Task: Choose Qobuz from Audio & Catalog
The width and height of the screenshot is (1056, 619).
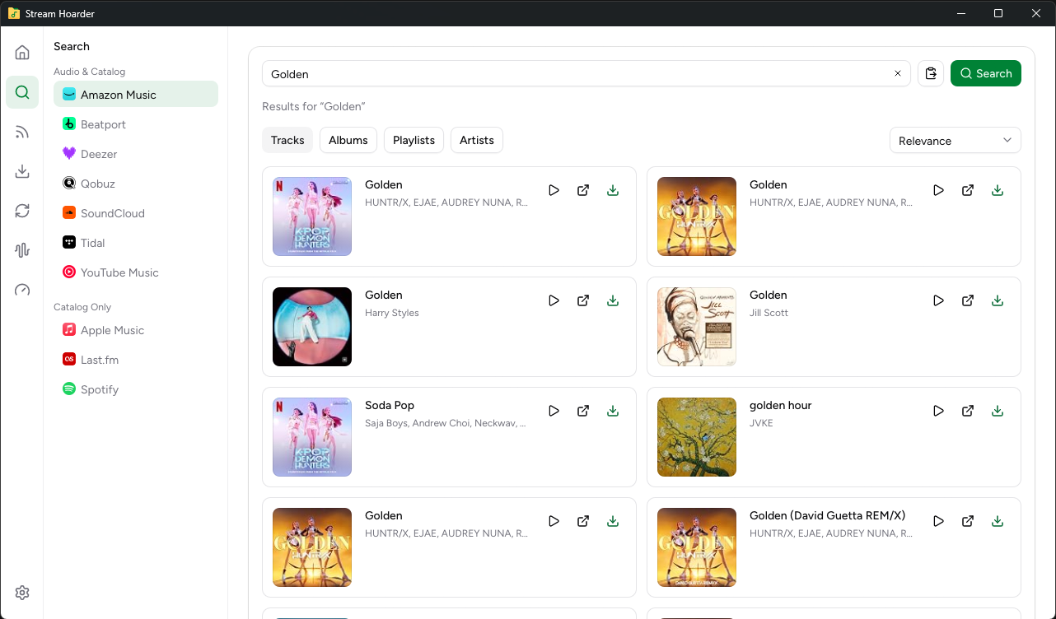Action: click(136, 184)
